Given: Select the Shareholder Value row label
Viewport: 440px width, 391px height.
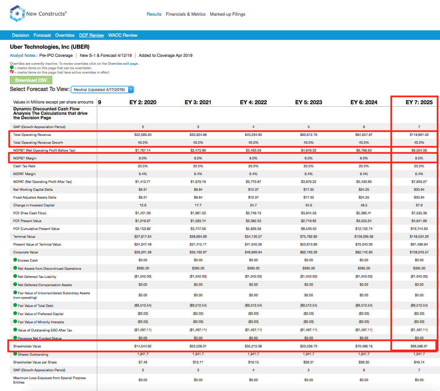Looking at the screenshot, I should click(x=27, y=346).
